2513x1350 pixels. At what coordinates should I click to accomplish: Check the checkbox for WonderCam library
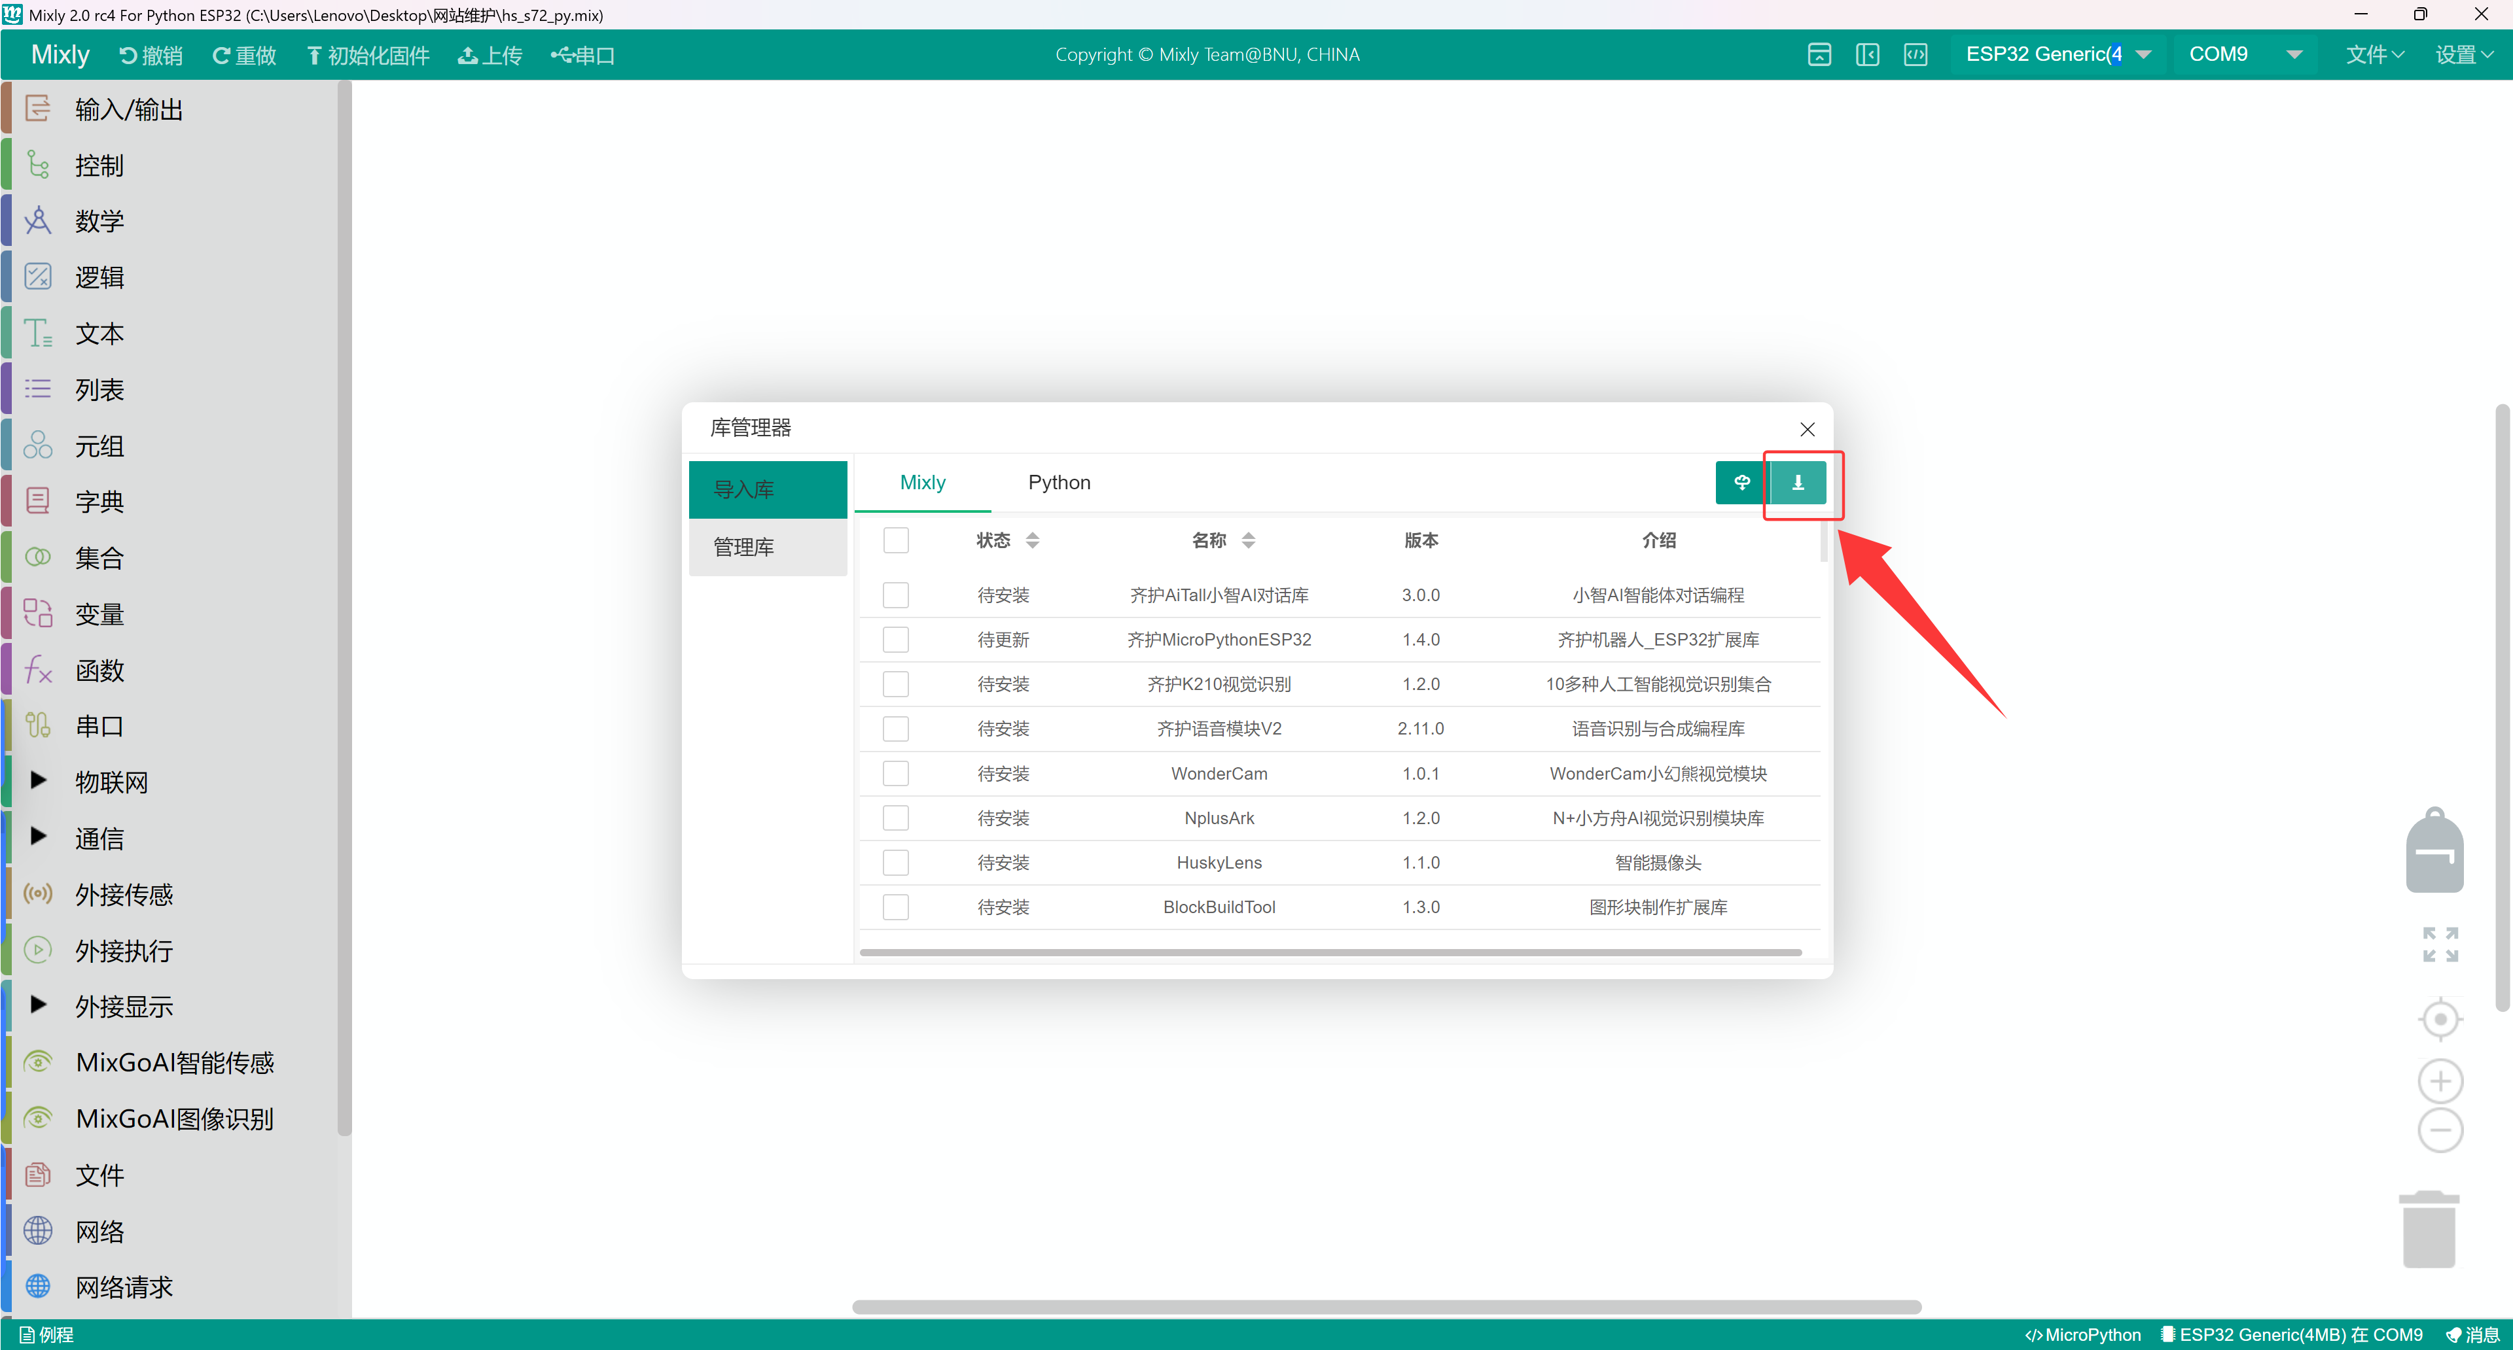click(895, 773)
